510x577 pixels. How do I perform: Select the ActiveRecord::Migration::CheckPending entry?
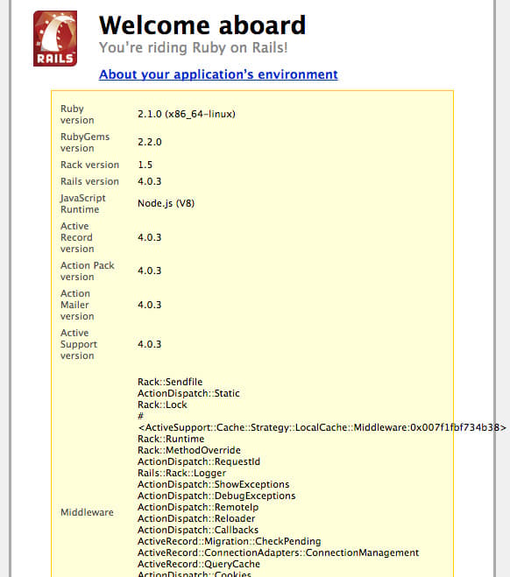(230, 542)
